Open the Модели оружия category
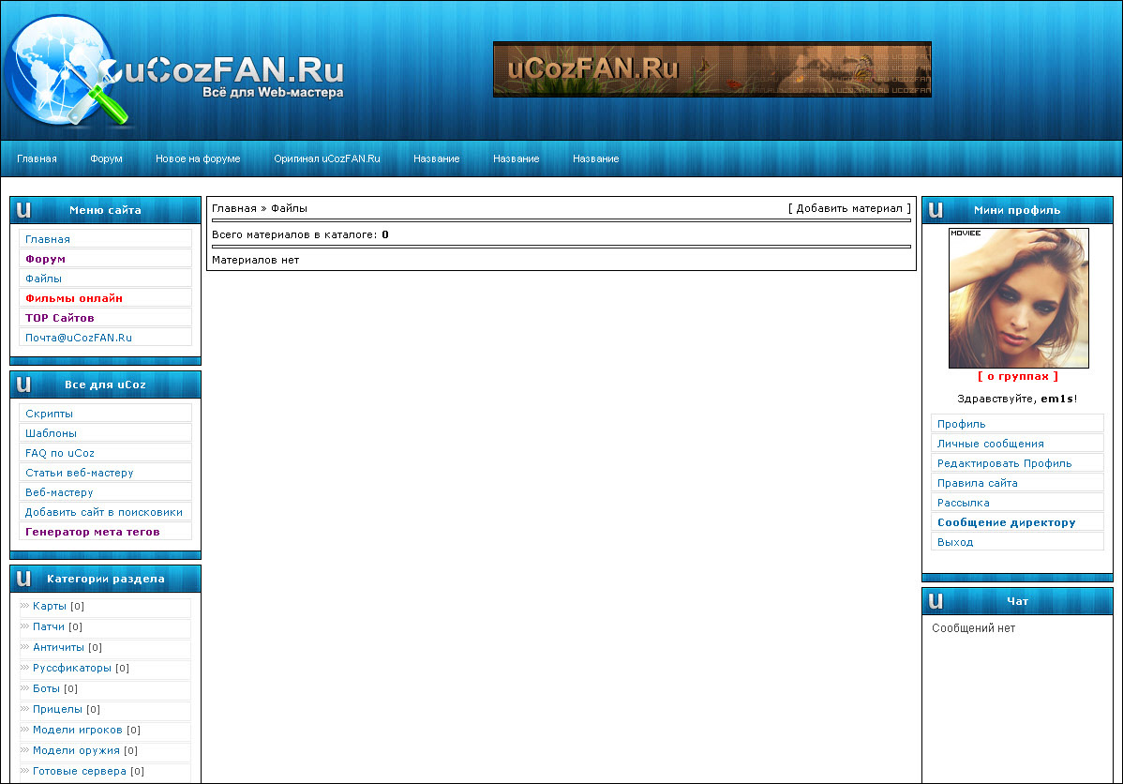 [76, 750]
